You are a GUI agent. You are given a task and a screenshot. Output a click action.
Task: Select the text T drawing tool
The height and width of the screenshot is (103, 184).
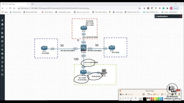click(x=128, y=98)
